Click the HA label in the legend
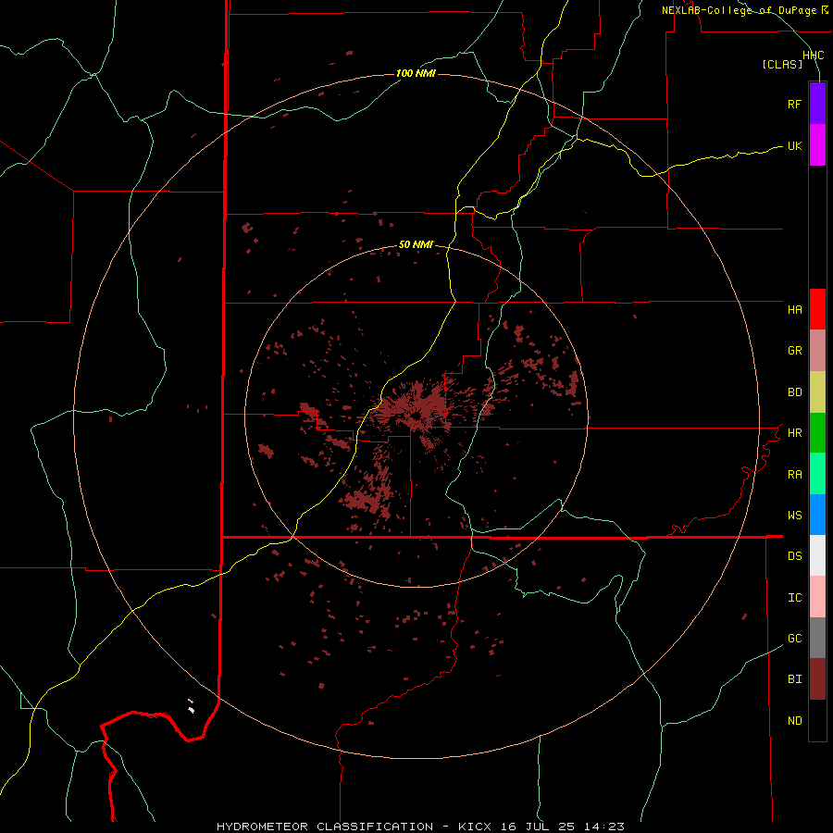The height and width of the screenshot is (833, 833). pos(794,309)
